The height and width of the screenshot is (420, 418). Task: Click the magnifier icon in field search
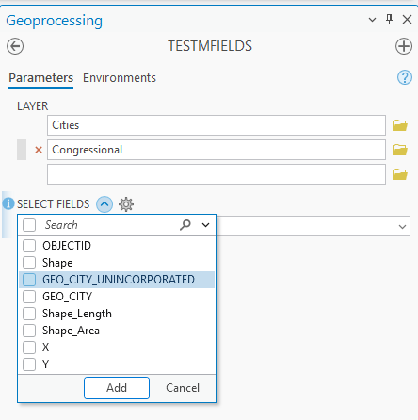click(185, 225)
